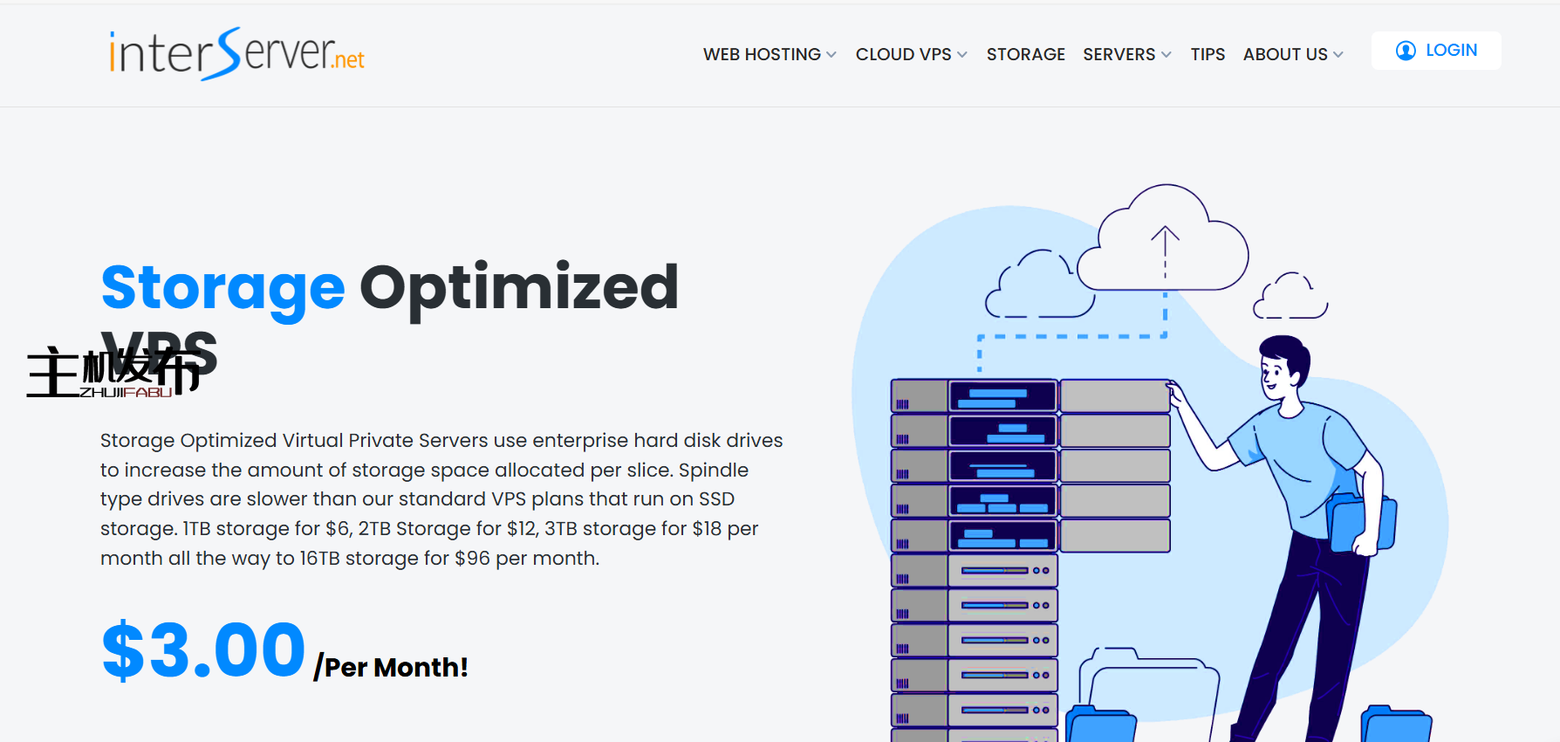Screen dimensions: 1560x742
Task: Open the STORAGE menu item
Action: click(1025, 55)
